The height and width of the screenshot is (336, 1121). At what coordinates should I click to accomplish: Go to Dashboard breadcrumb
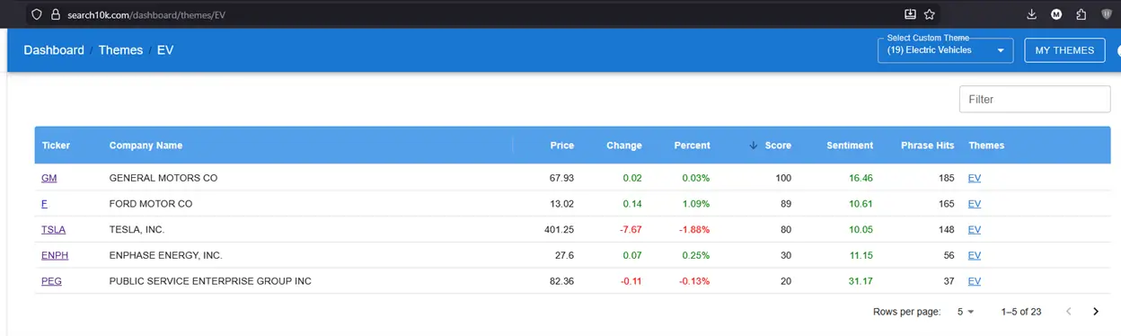tap(54, 50)
